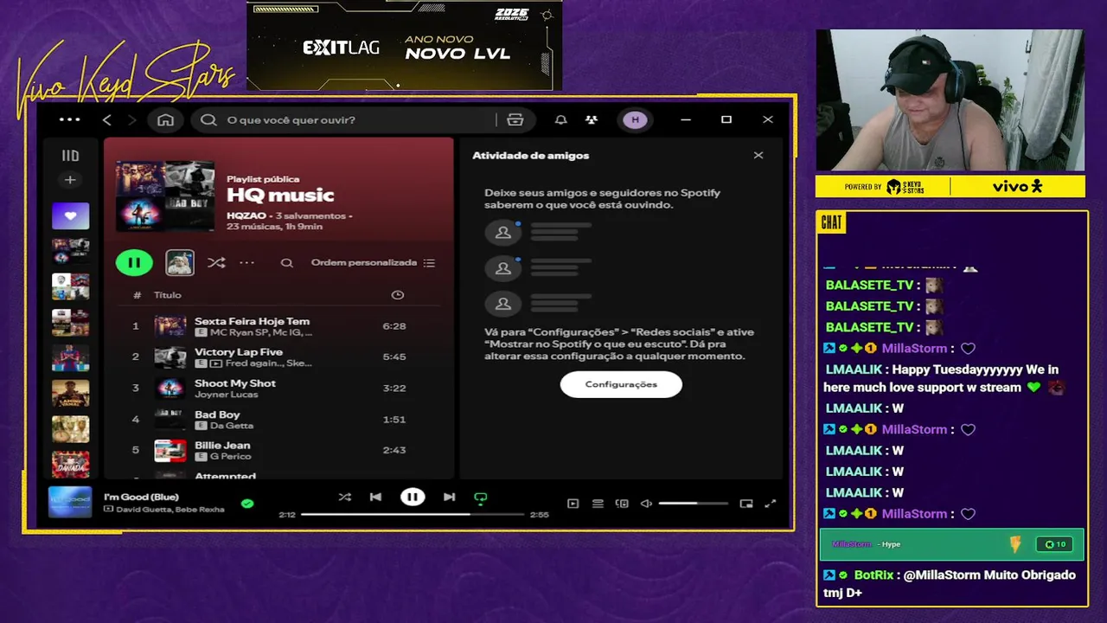This screenshot has width=1107, height=623.
Task: Open Ordem personalizada sort dropdown
Action: click(x=373, y=262)
